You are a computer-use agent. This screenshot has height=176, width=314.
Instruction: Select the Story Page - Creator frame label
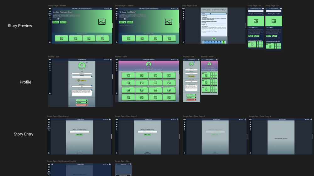click(x=124, y=6)
